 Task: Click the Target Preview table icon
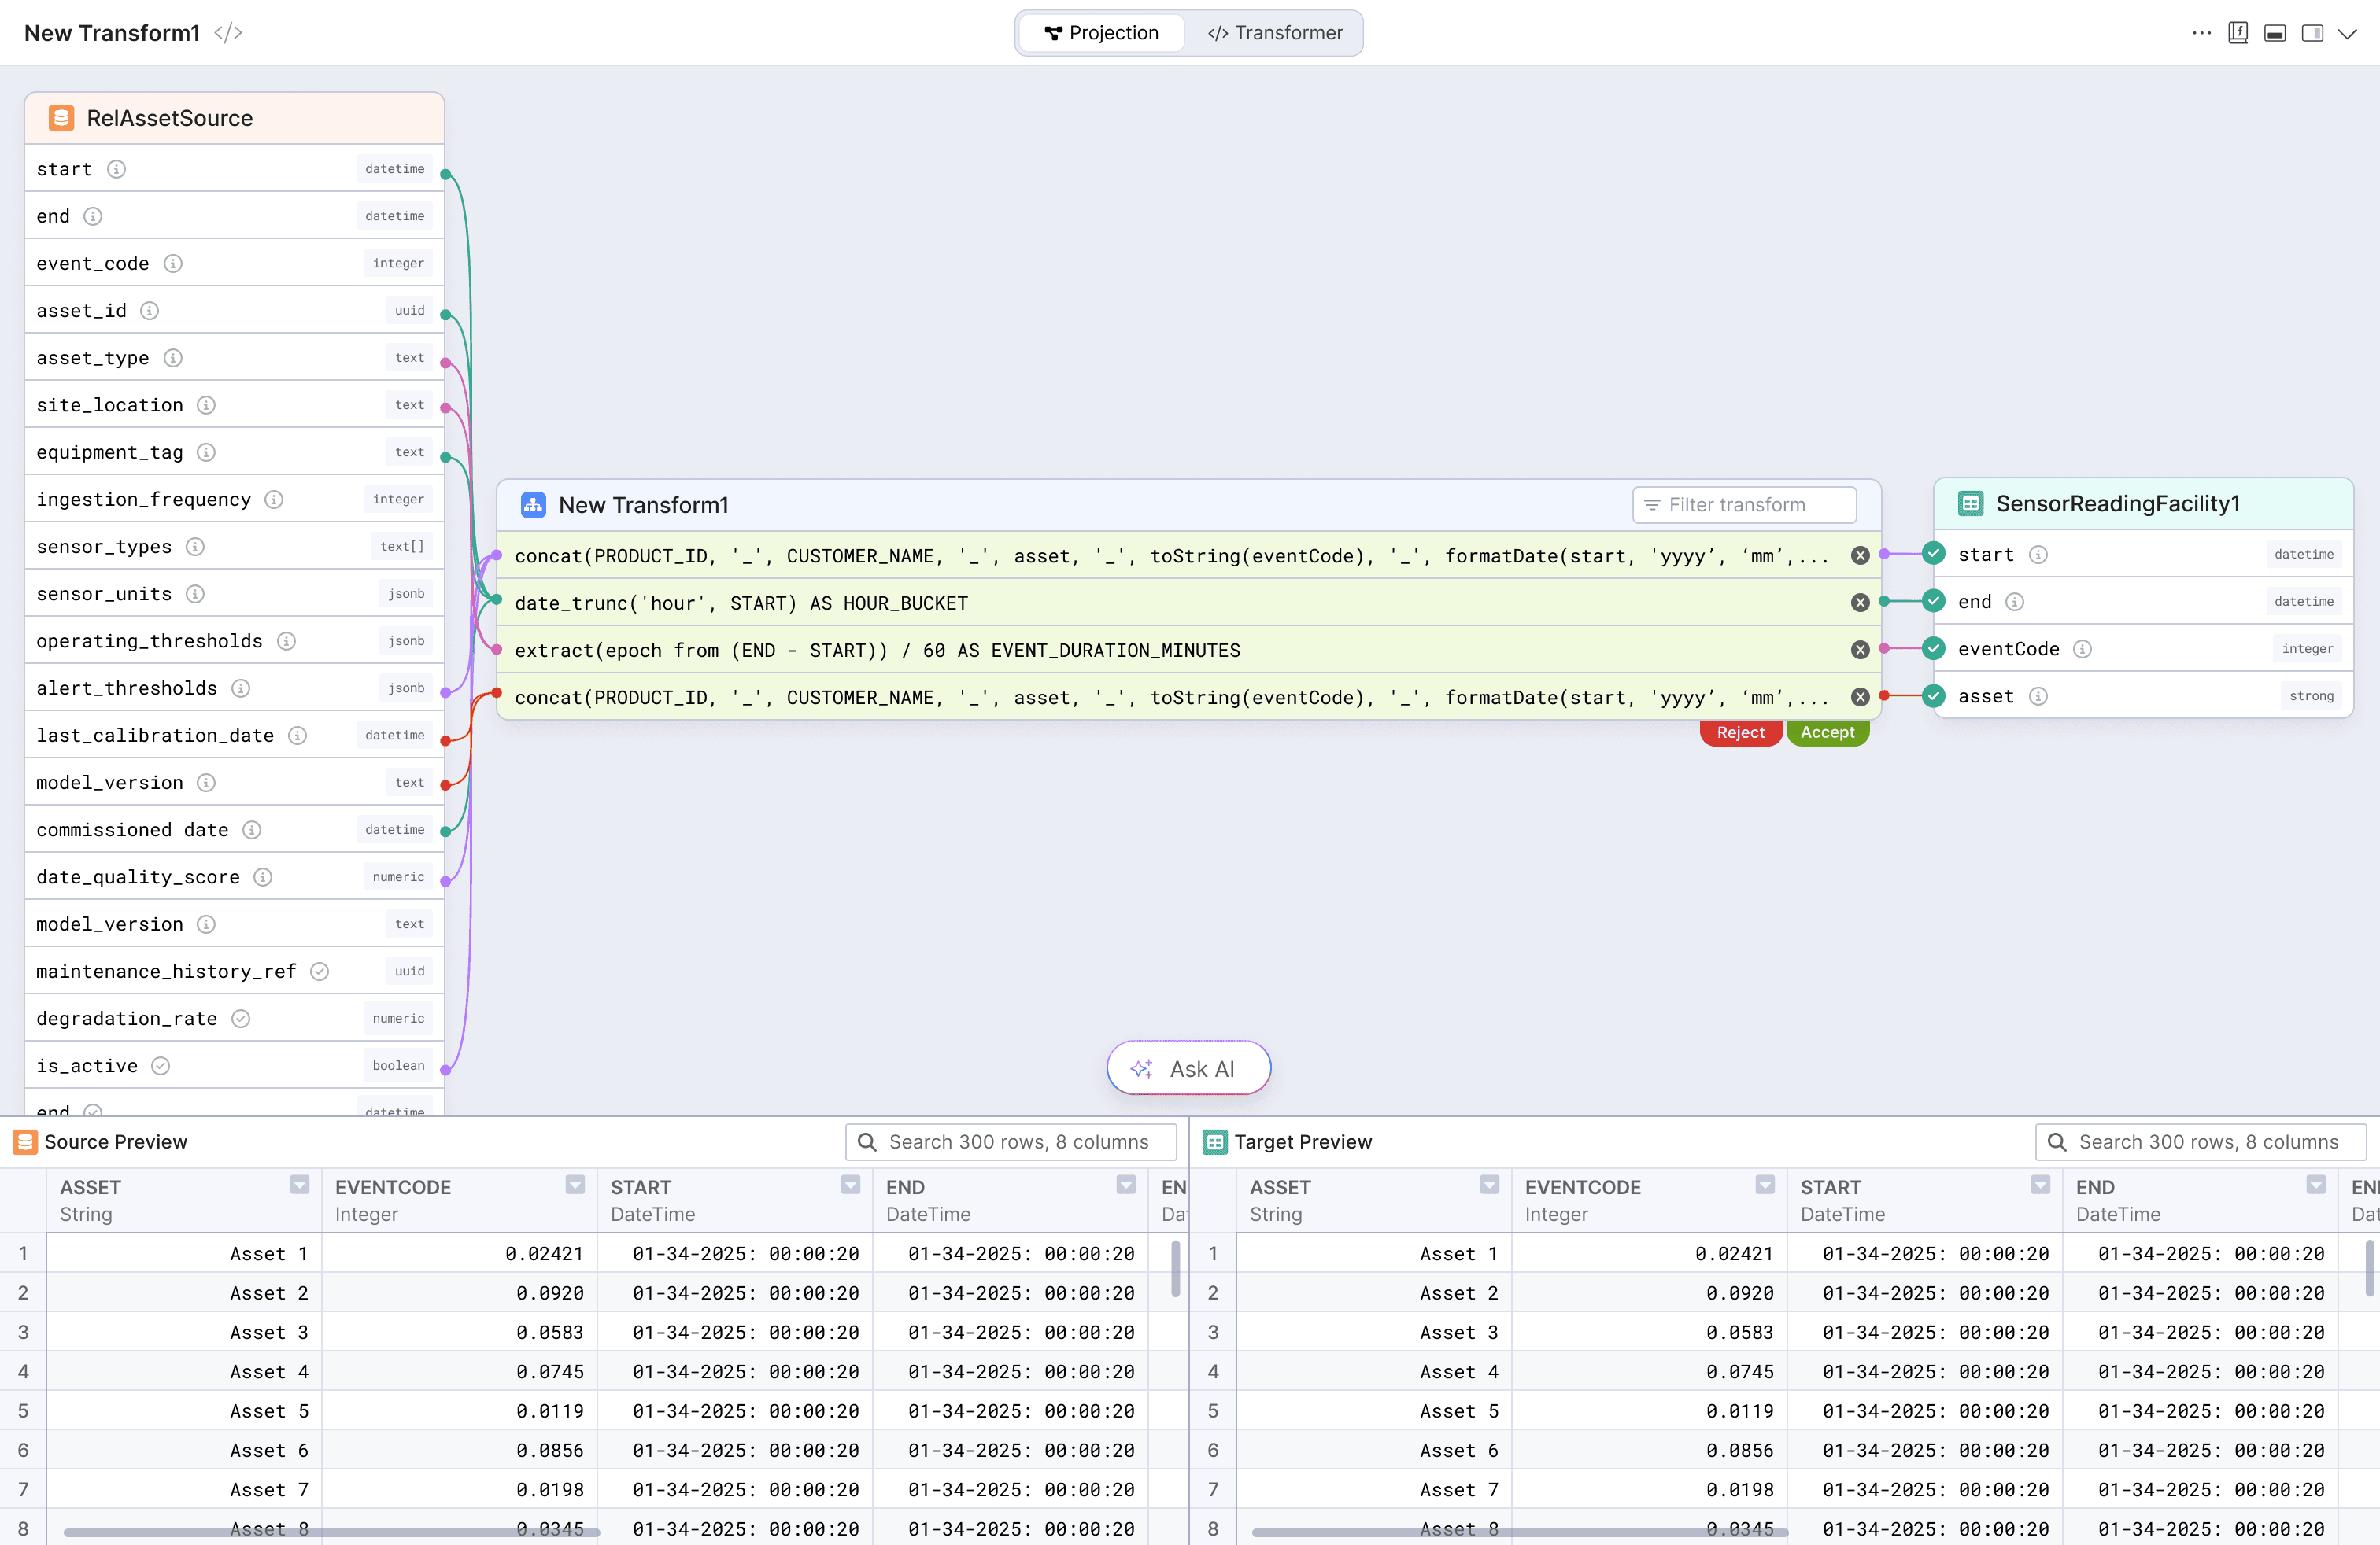click(1215, 1141)
